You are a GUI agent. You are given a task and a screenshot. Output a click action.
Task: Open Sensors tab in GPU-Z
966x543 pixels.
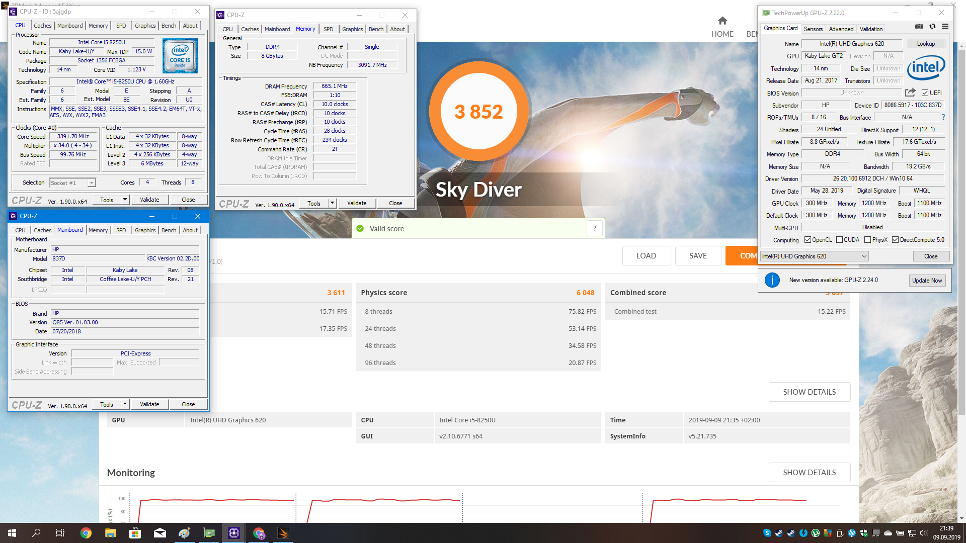point(813,29)
